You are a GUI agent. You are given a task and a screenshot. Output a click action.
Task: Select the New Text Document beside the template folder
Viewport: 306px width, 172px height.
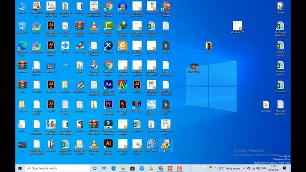point(281,107)
